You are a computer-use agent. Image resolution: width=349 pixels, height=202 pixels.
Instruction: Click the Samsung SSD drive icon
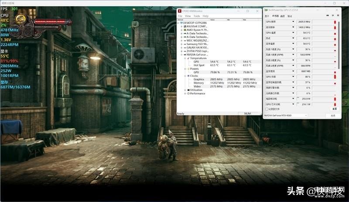click(185, 44)
